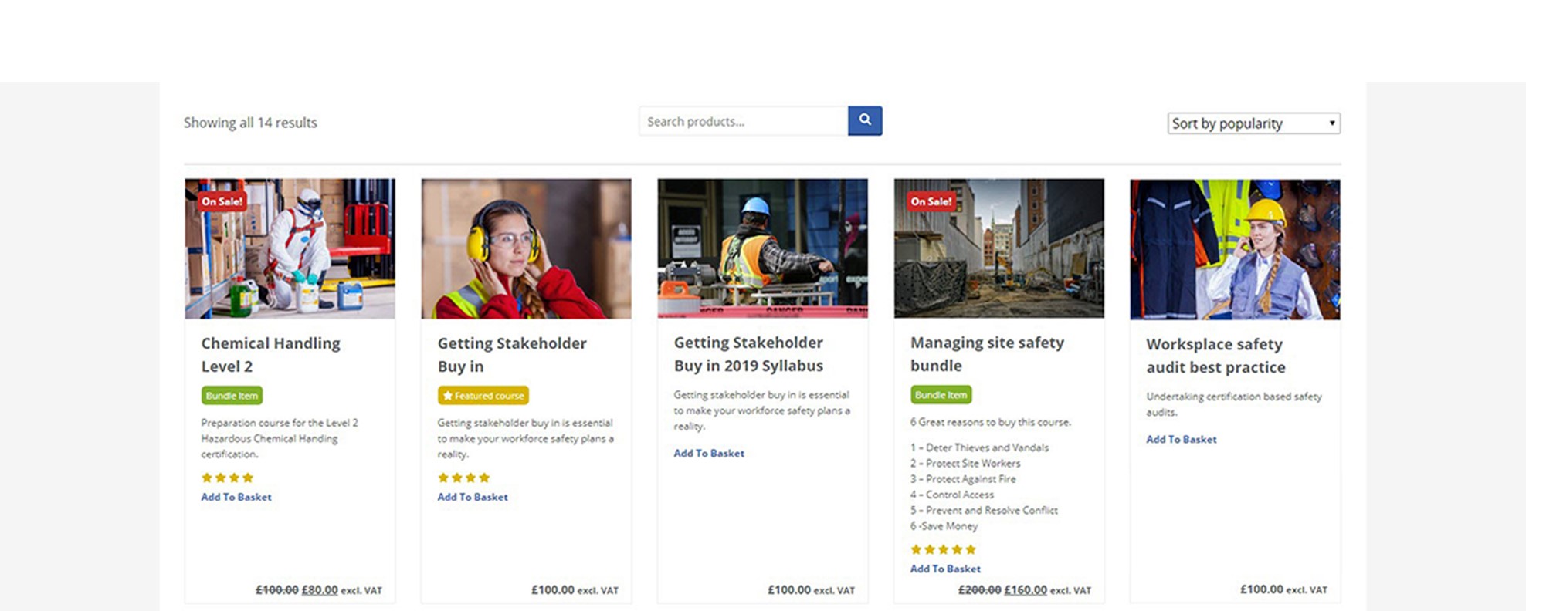Open Getting Stakeholder Buy in 2019 Syllabus title

tap(748, 354)
